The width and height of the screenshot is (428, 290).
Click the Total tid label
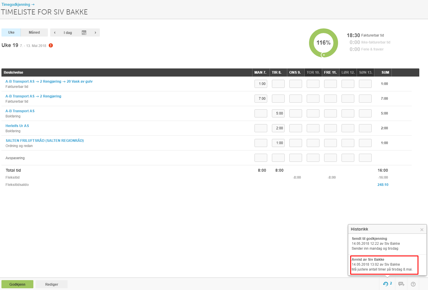13,170
